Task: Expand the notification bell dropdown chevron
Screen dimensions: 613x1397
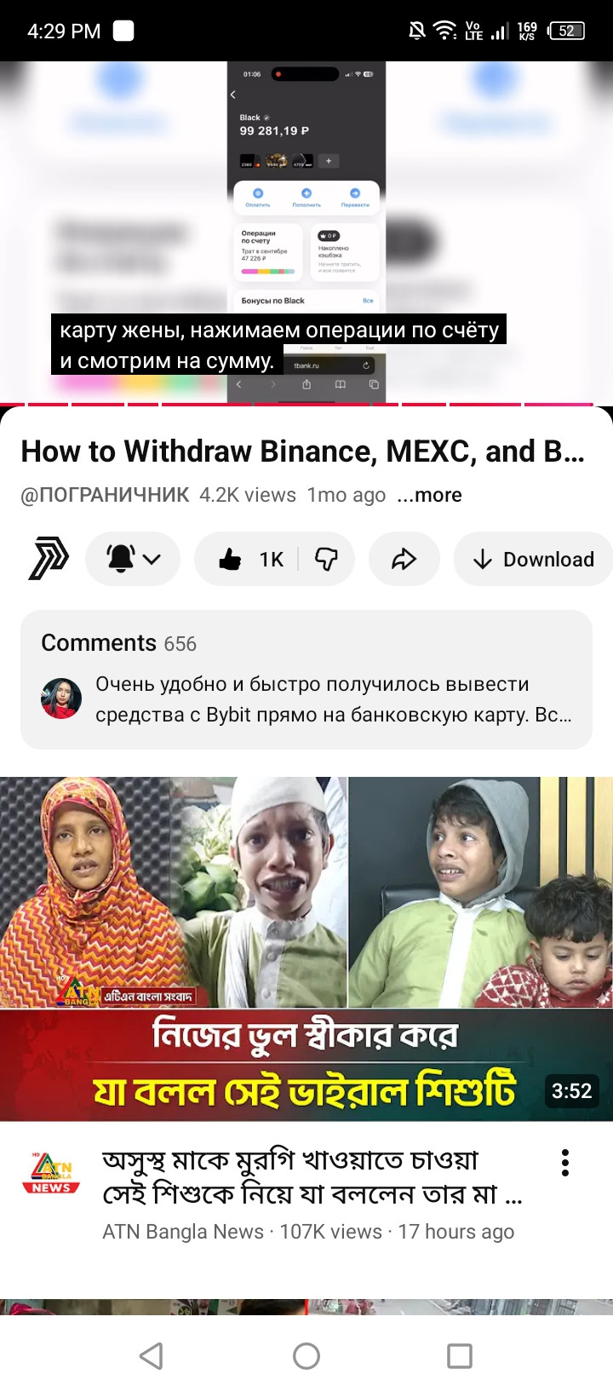Action: coord(152,560)
